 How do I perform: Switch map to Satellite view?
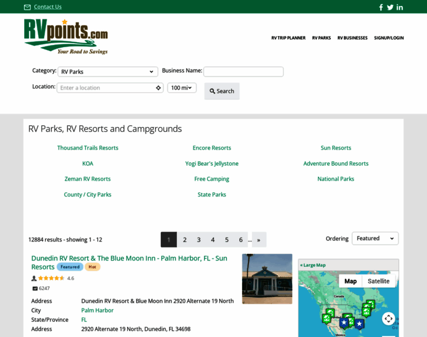click(x=379, y=281)
